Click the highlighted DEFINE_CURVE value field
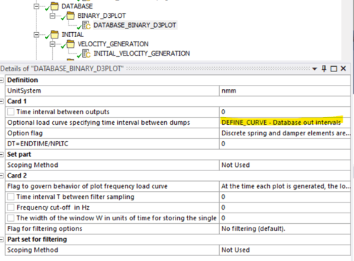354x261 pixels. click(285, 123)
